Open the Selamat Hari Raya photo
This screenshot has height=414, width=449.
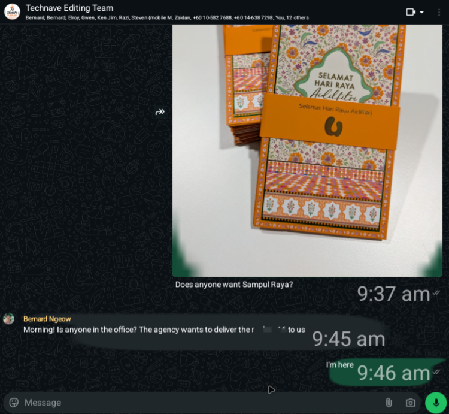307,150
